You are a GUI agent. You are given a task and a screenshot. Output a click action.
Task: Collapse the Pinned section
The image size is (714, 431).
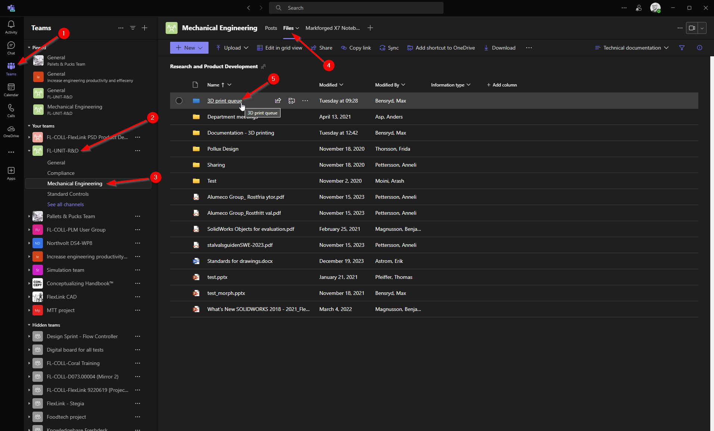(x=29, y=48)
